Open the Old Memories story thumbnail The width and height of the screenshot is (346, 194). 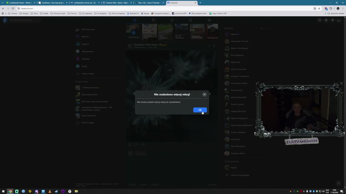212,32
